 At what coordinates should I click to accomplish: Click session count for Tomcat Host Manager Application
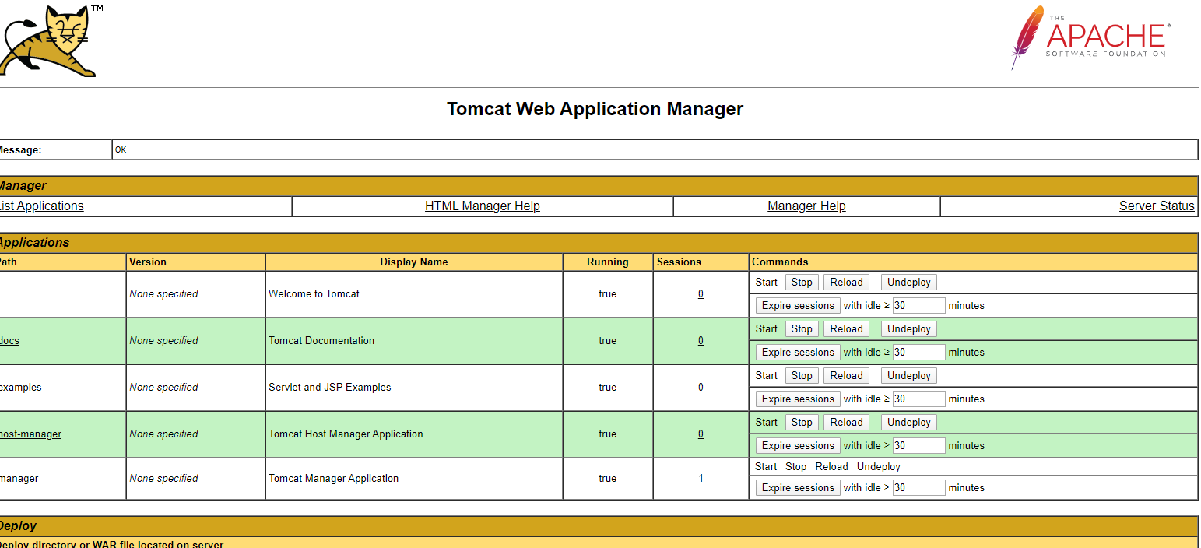[701, 434]
